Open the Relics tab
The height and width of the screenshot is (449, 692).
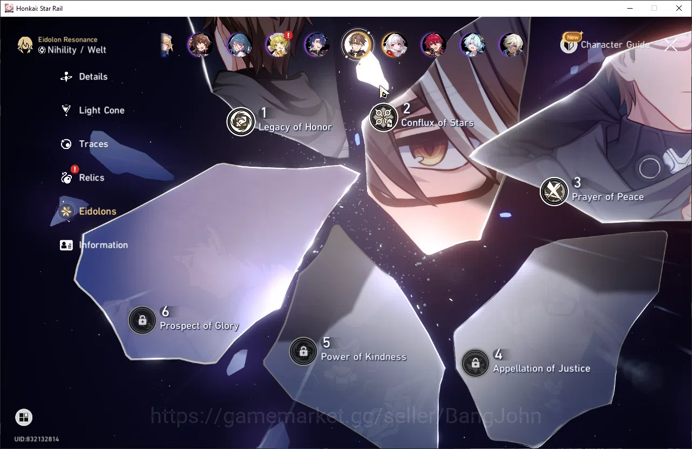82,178
